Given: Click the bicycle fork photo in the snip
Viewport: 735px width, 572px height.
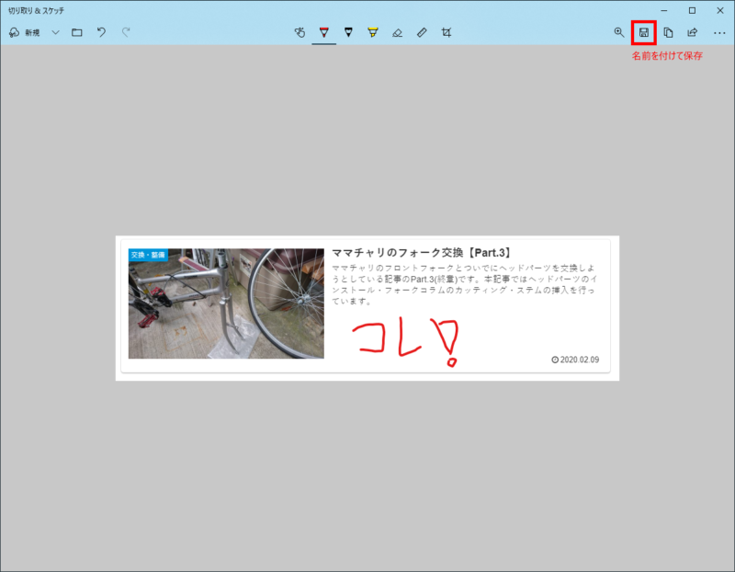Looking at the screenshot, I should (226, 303).
